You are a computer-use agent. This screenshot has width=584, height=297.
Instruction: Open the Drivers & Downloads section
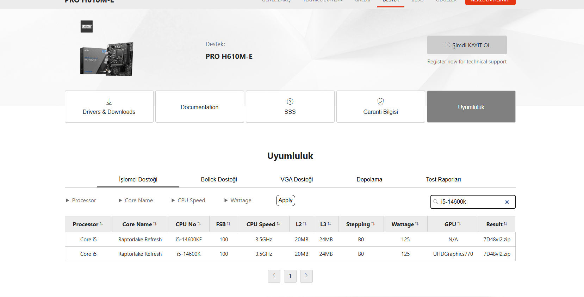109,107
